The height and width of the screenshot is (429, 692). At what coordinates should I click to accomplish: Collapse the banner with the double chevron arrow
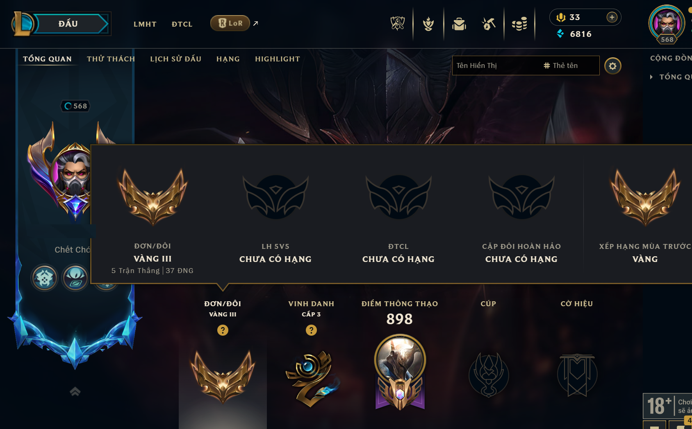75,391
